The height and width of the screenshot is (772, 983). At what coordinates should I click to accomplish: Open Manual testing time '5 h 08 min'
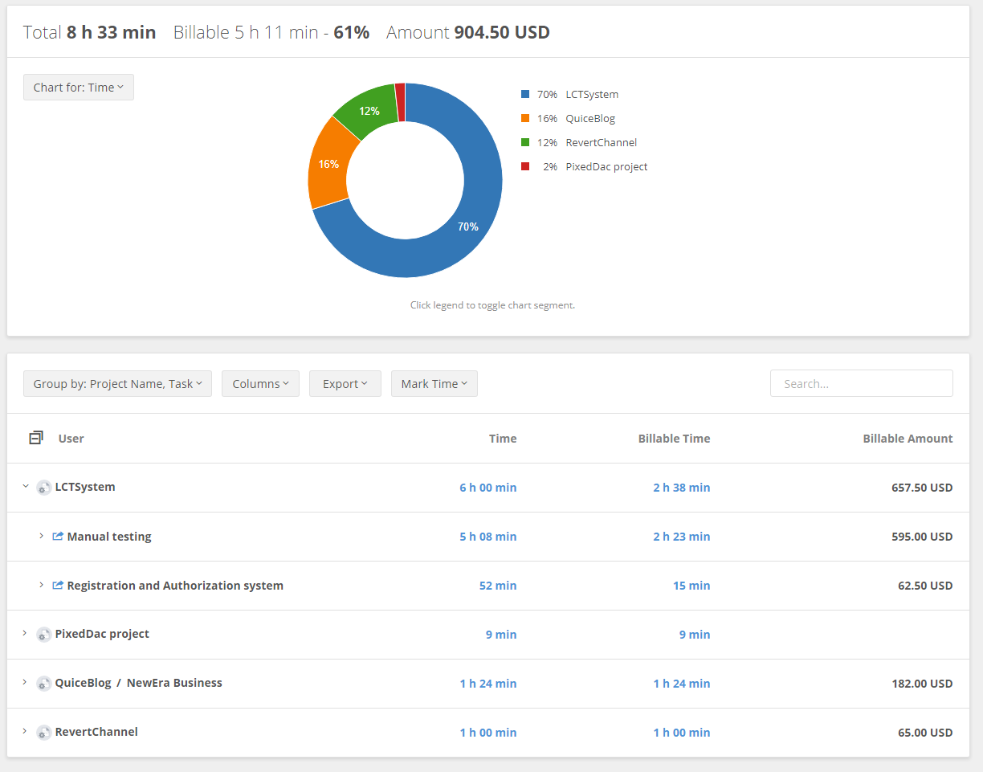488,537
